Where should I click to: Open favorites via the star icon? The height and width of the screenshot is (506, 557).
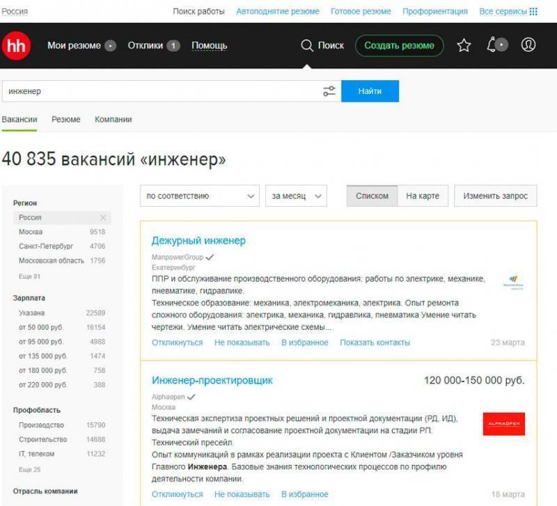pos(464,46)
